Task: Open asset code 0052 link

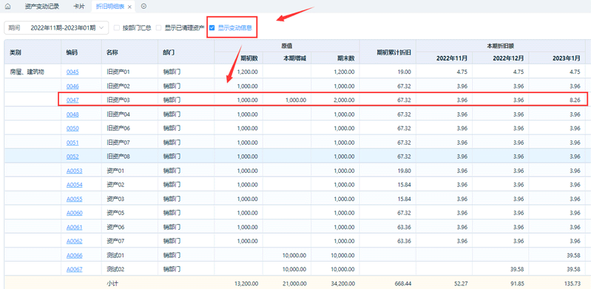Action: coord(72,157)
